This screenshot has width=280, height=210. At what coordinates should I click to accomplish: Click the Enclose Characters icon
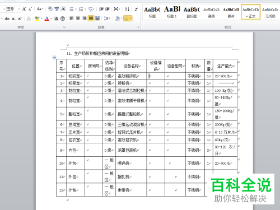[x=63, y=18]
